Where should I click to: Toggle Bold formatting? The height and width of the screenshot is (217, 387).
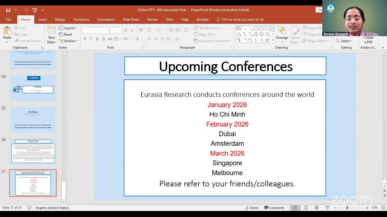[x=85, y=39]
